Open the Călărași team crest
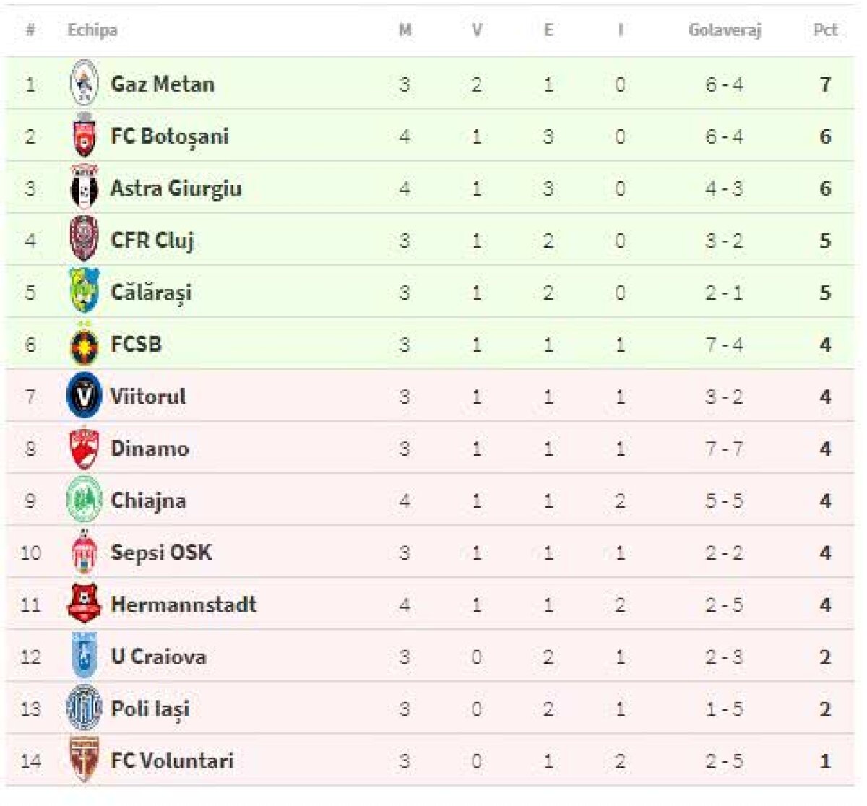The image size is (867, 806). click(85, 292)
